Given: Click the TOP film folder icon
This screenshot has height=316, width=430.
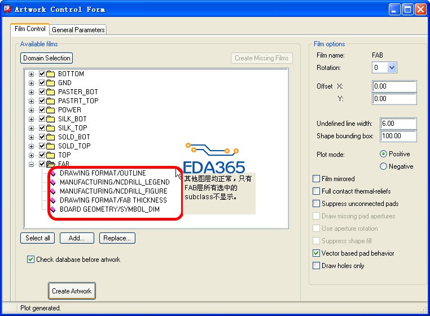Looking at the screenshot, I should coord(50,155).
